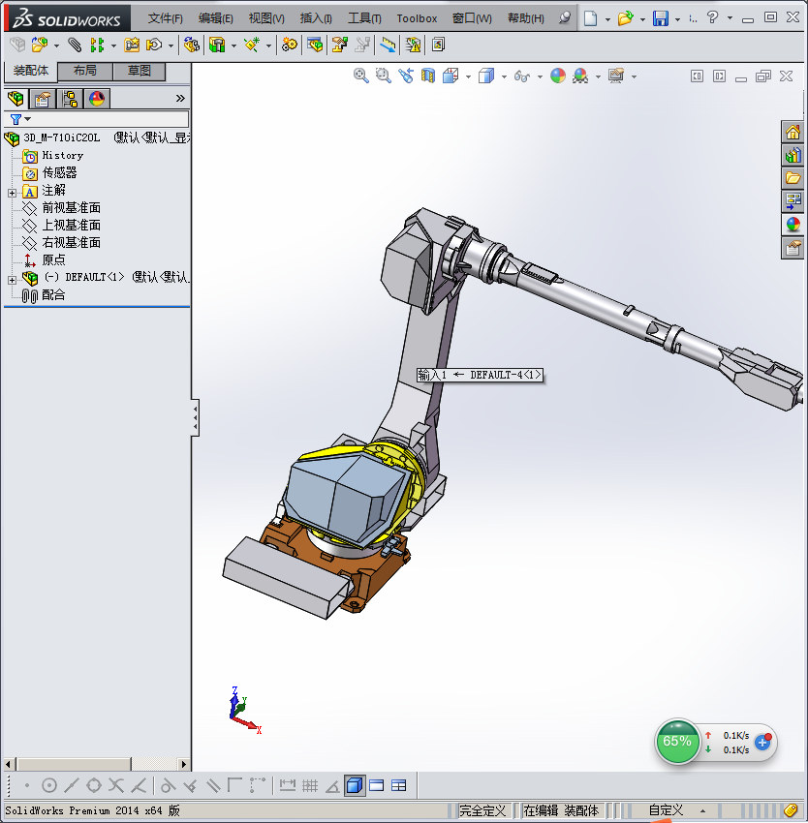The image size is (808, 823).
Task: Open SolidWorks Resources home in task pane
Action: pyautogui.click(x=792, y=133)
